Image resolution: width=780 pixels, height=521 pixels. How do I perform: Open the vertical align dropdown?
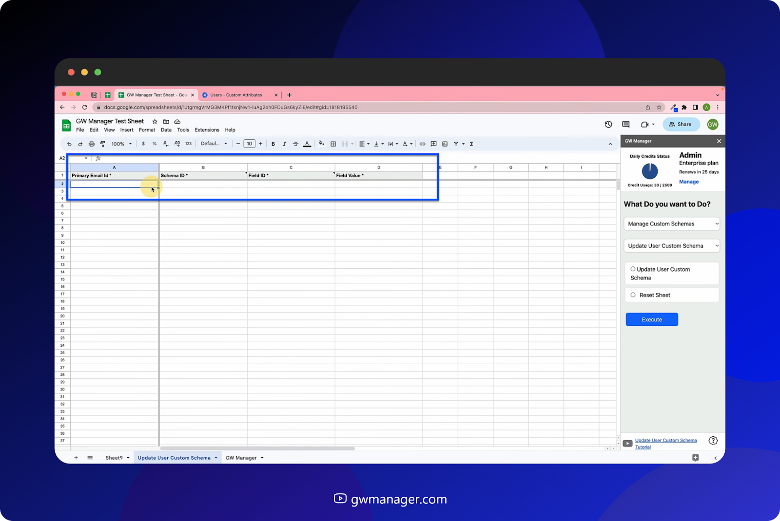coord(379,144)
